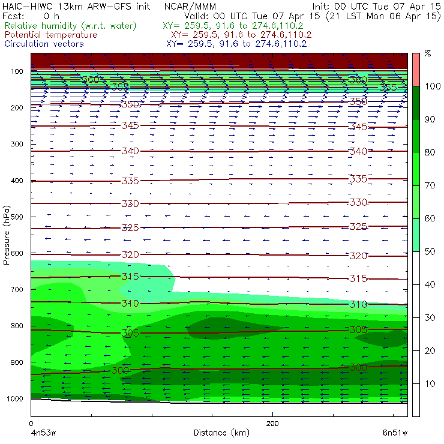Click the 'Init: 00 UTC Tue 07 Apr 15' text
Viewport: 444px width, 444px height.
tap(376, 7)
